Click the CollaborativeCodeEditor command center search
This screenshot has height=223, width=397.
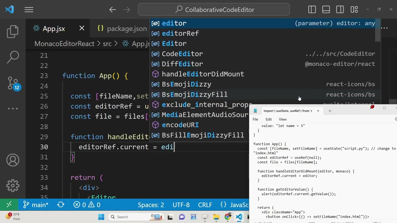pyautogui.click(x=214, y=10)
